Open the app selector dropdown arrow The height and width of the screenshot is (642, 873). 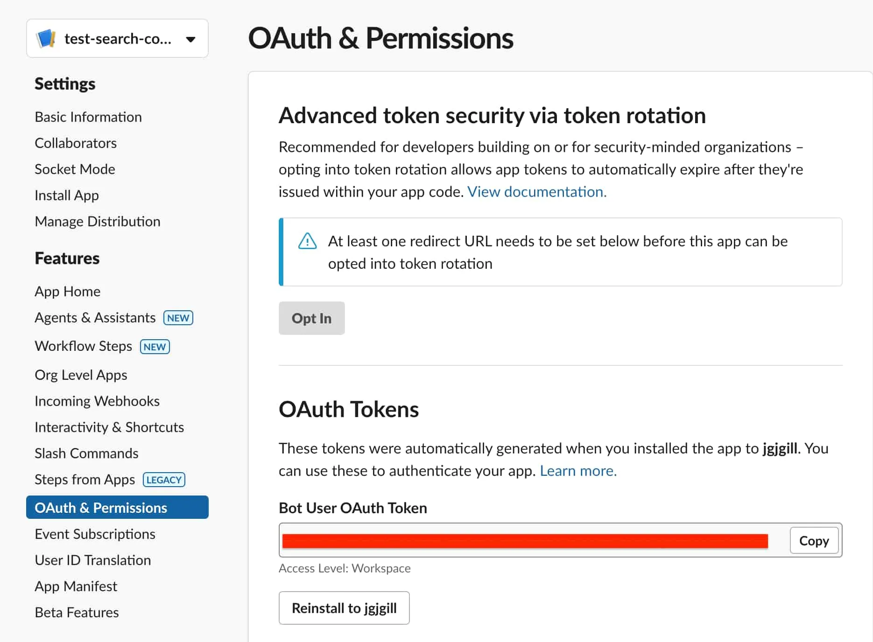coord(190,39)
